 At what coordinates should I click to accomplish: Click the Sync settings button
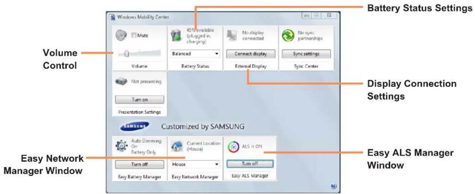pyautogui.click(x=306, y=54)
